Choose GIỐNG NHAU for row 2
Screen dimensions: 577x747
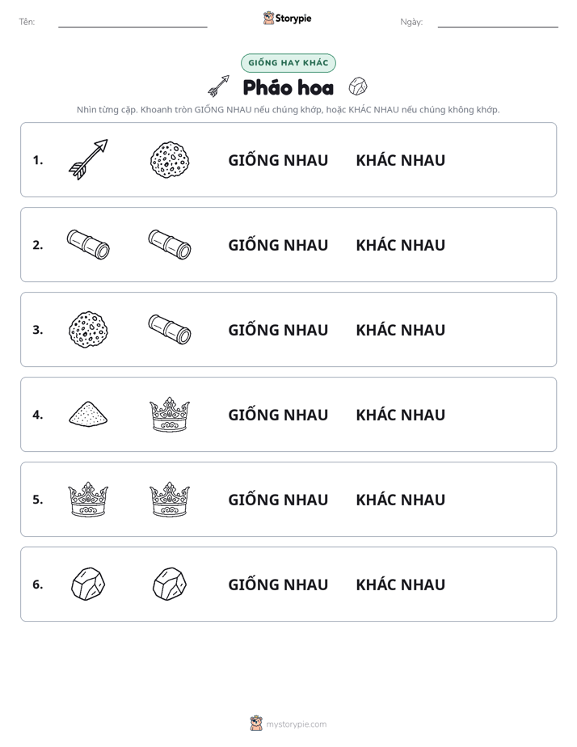coord(278,245)
